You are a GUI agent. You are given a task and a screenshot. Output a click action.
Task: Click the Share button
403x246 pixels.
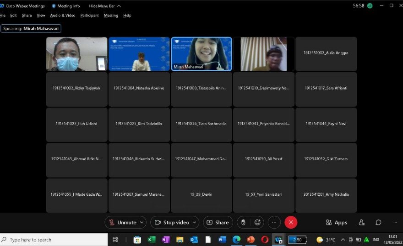pos(218,222)
